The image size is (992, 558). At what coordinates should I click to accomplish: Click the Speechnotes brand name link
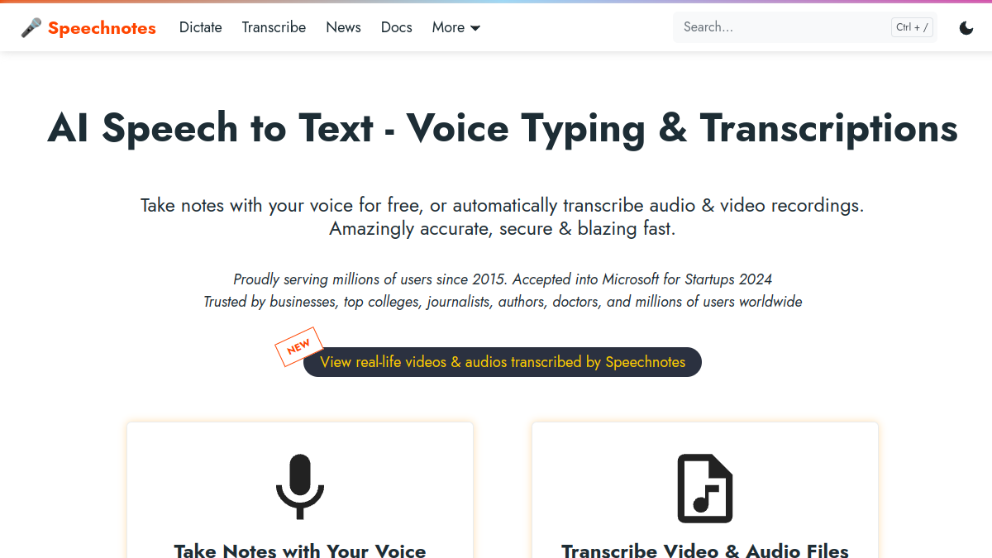click(102, 28)
